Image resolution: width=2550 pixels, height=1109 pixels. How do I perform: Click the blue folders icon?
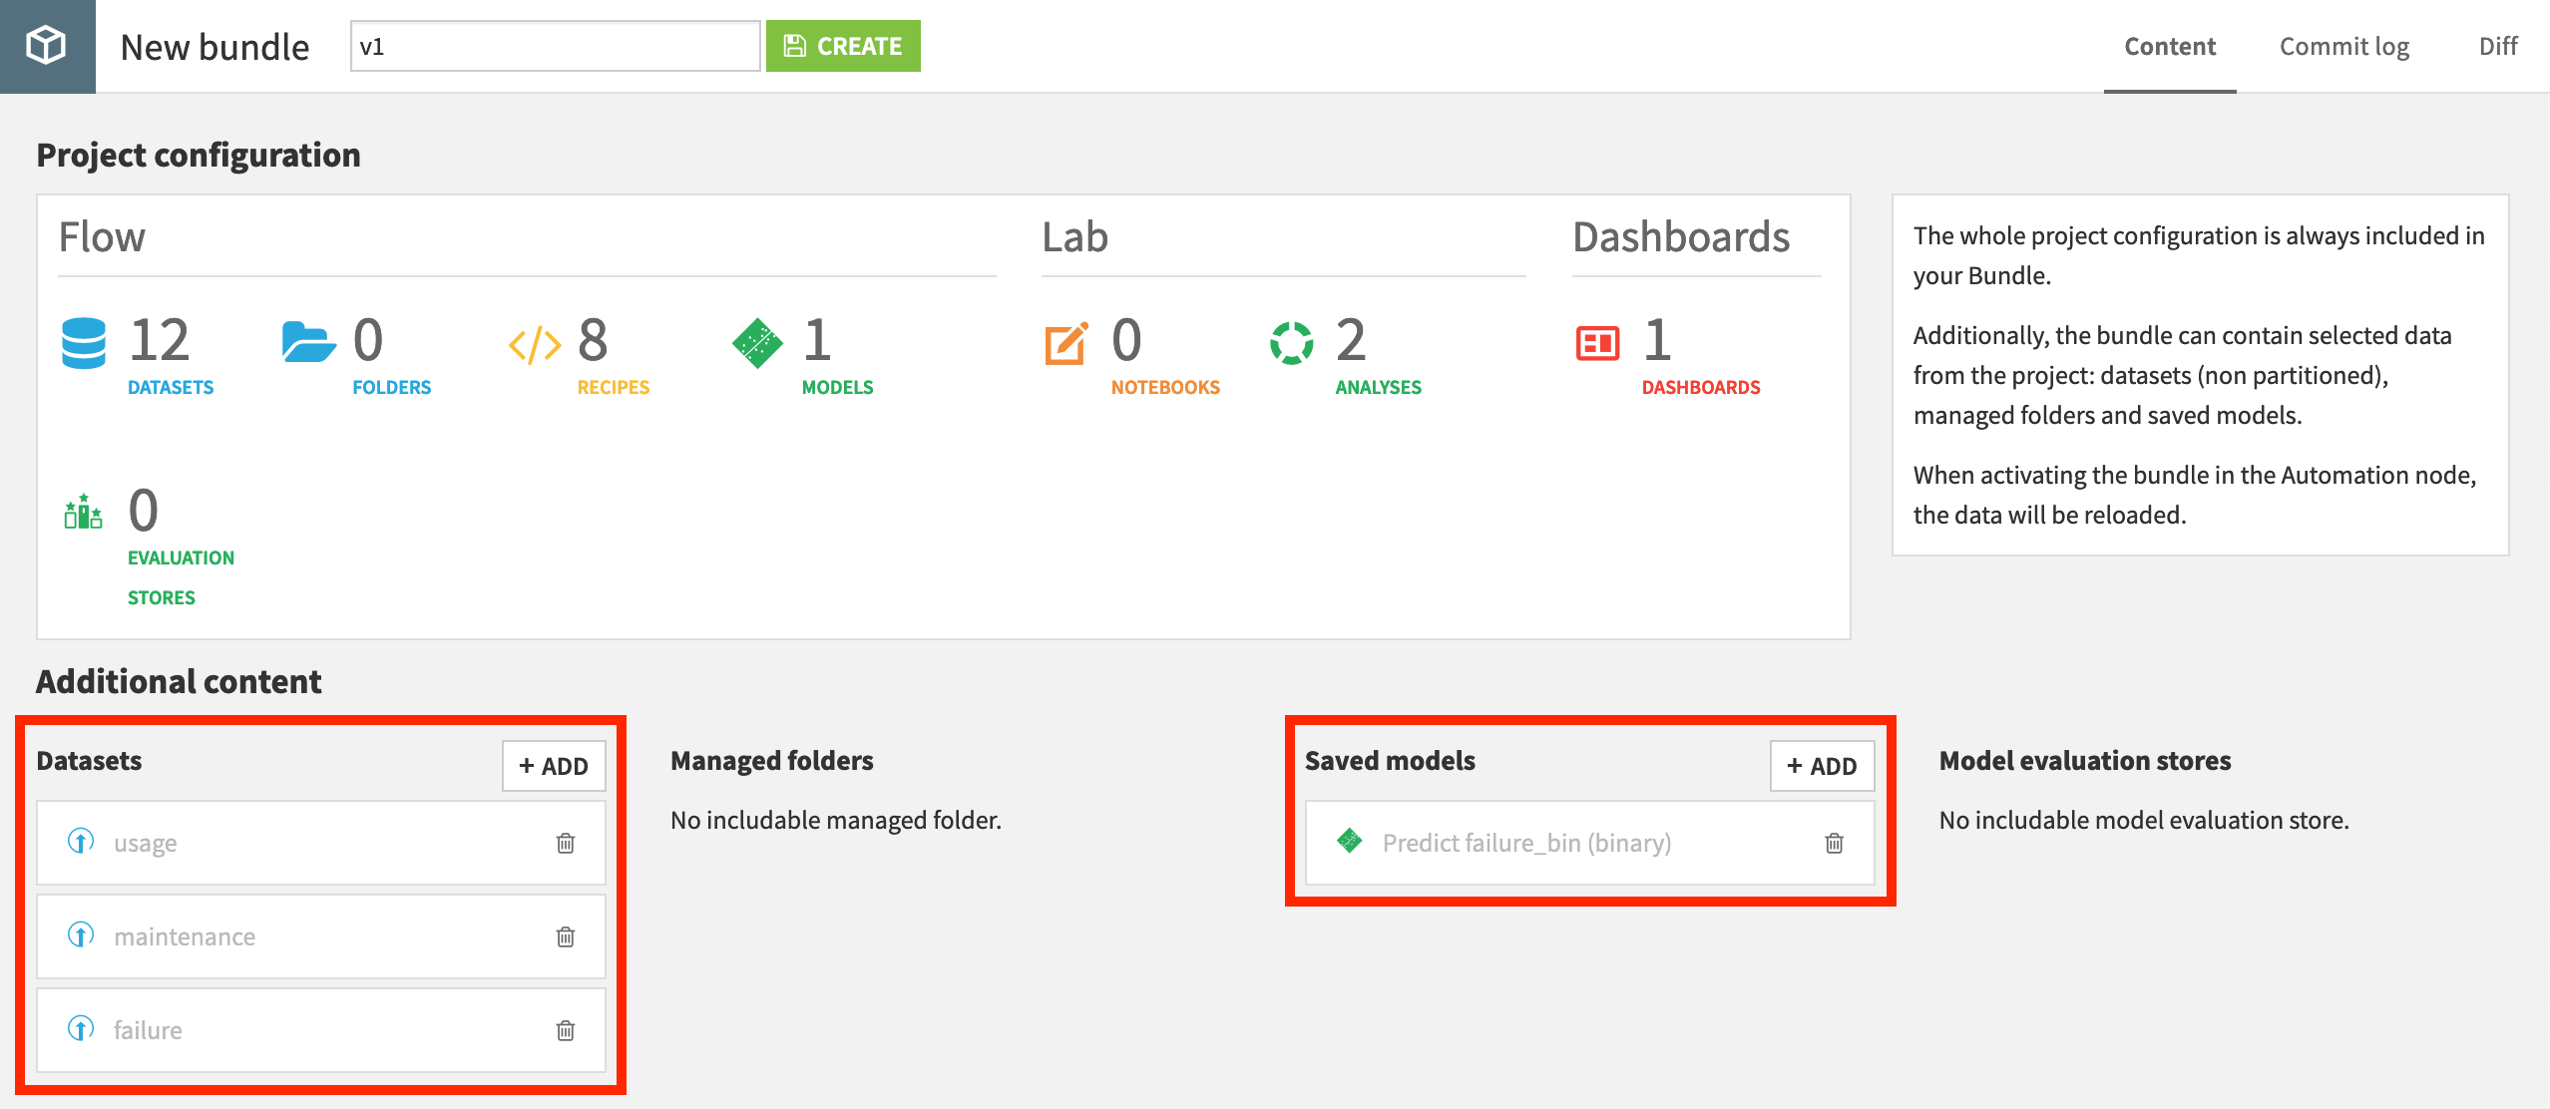308,343
